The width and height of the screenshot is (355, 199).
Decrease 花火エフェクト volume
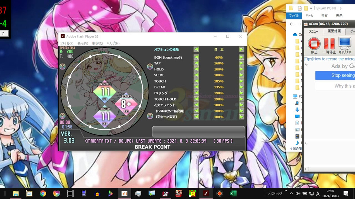196,105
